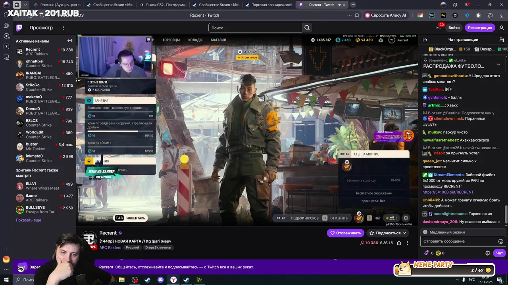
Task: Click the Русский tag
Action: coord(133,247)
